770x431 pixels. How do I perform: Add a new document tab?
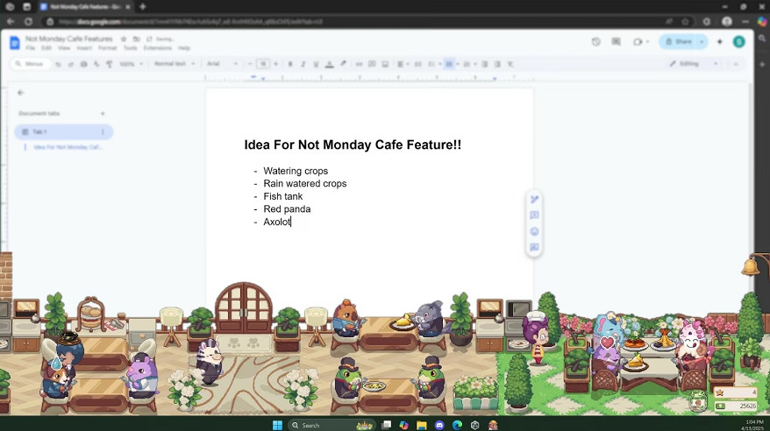tap(103, 113)
